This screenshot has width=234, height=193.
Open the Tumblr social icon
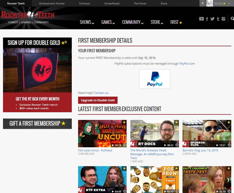[218, 19]
